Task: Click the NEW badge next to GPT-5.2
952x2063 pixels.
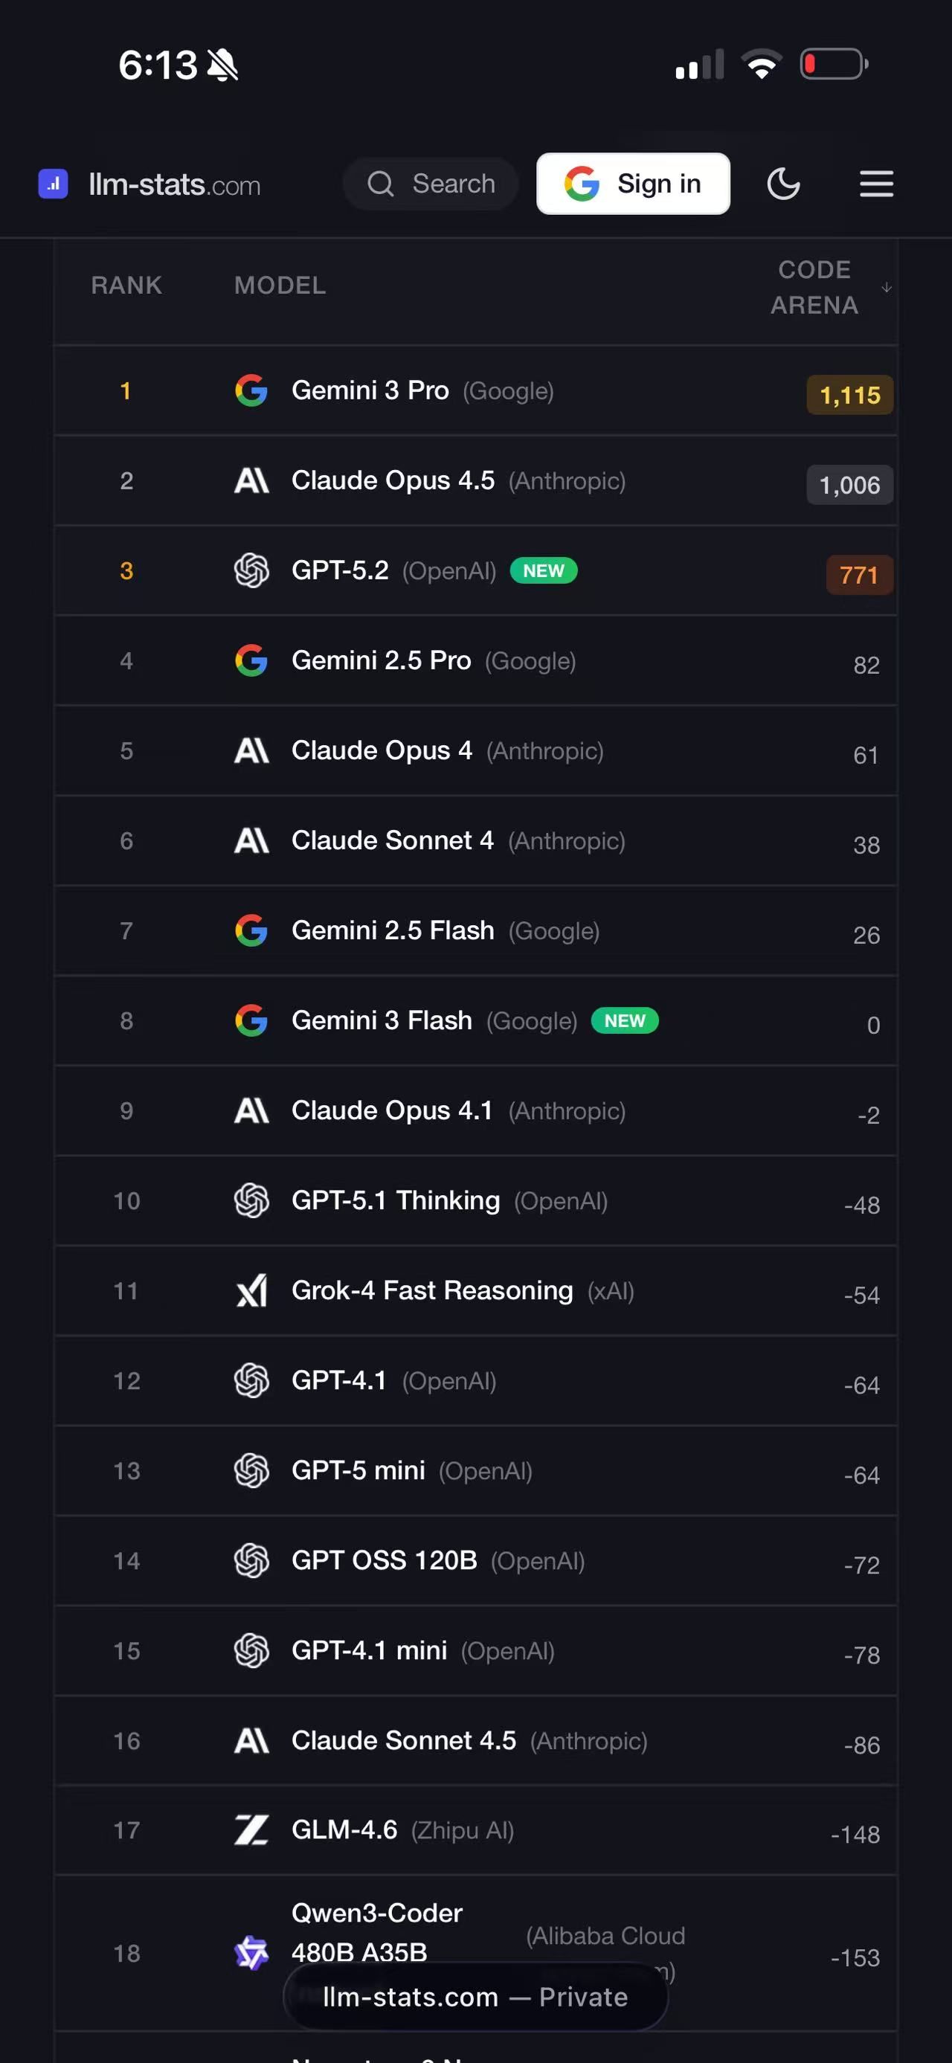Action: tap(544, 571)
